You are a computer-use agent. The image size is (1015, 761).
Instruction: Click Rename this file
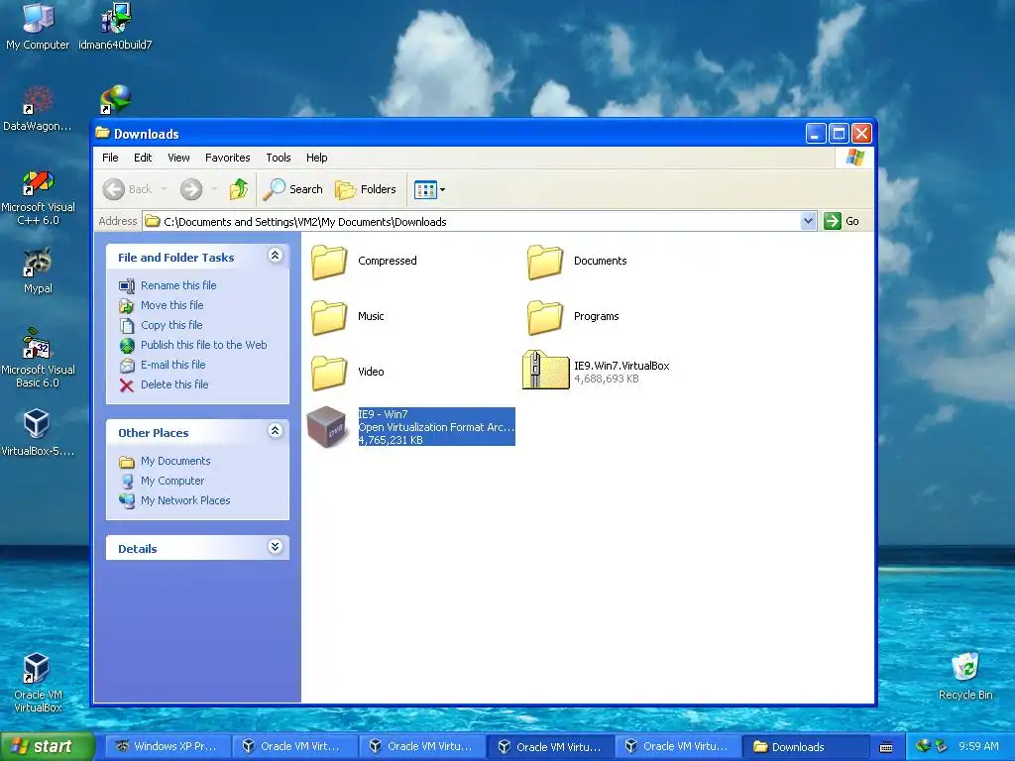pyautogui.click(x=178, y=285)
